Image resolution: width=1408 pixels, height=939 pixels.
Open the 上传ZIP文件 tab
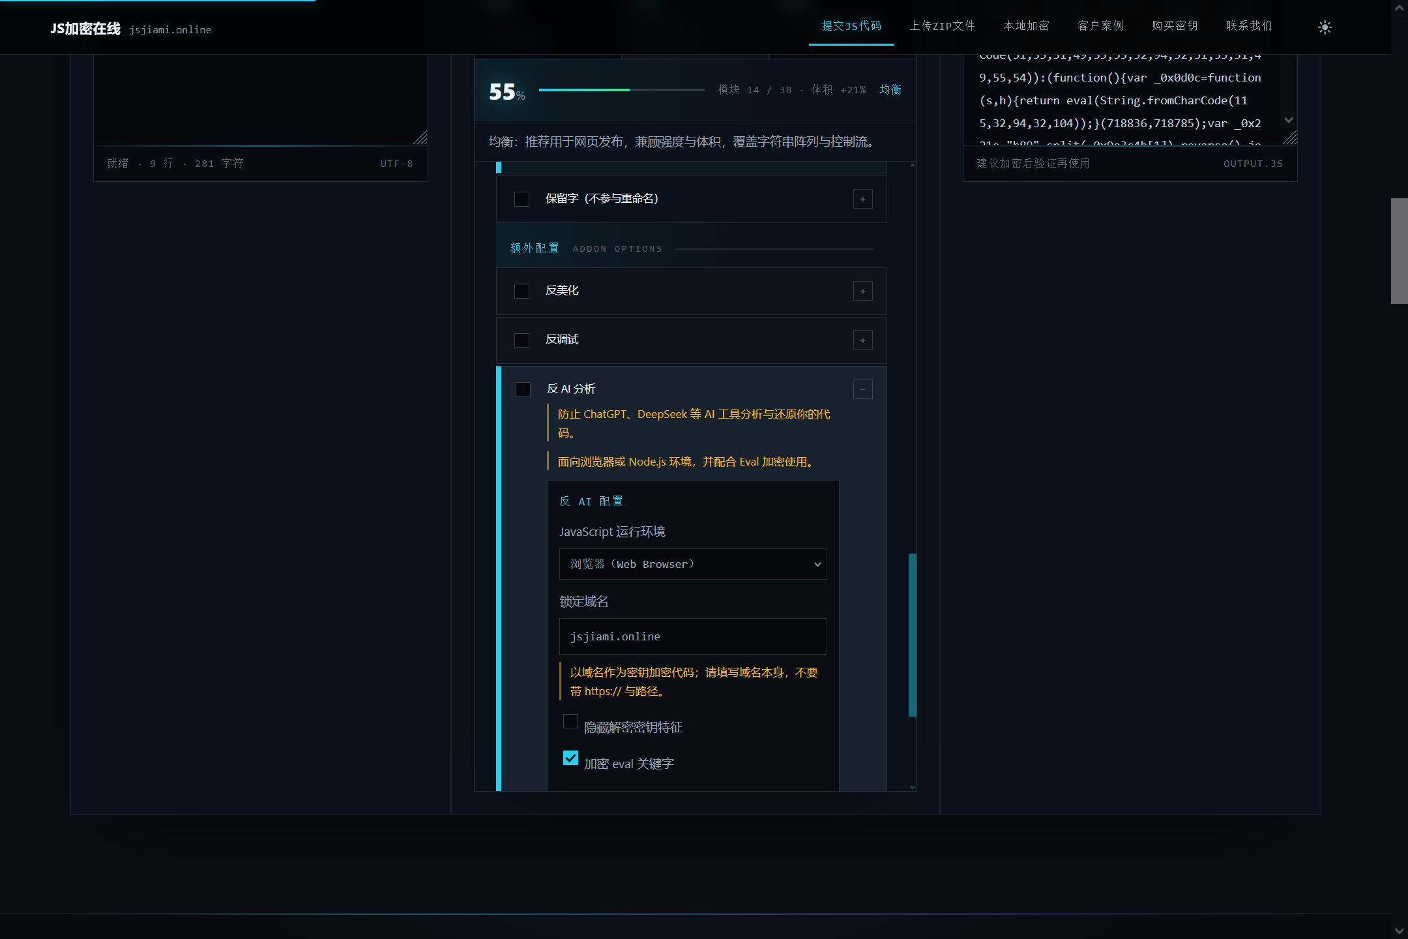(x=942, y=26)
